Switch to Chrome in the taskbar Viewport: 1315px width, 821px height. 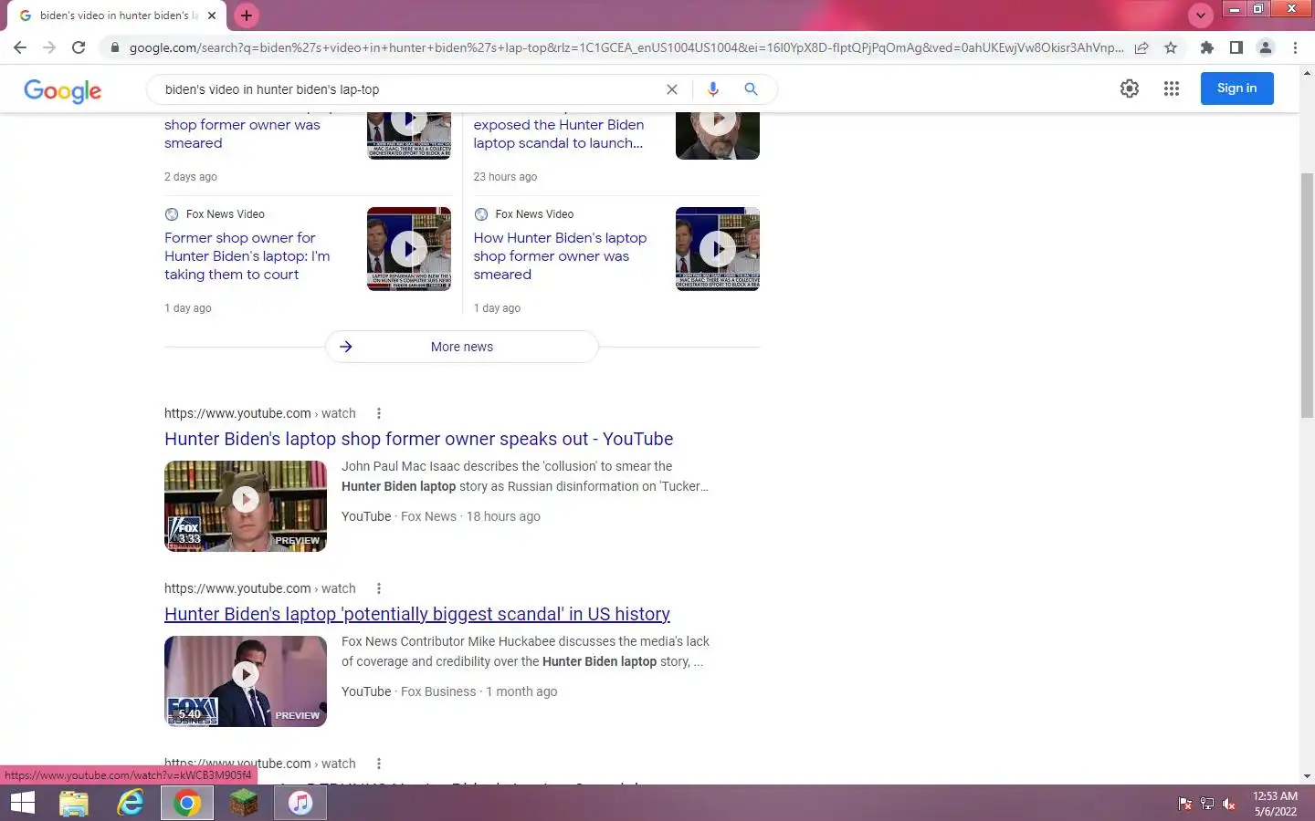coord(187,803)
